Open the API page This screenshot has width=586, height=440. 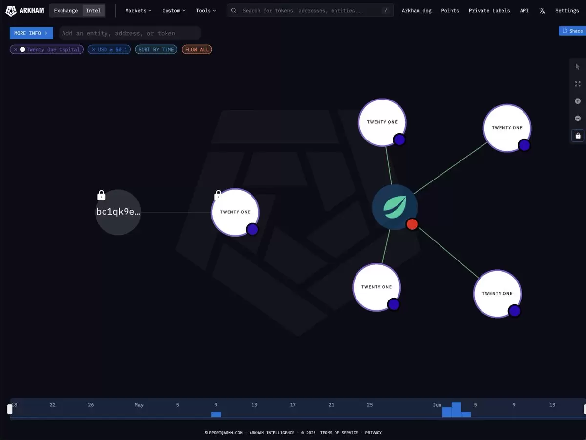click(x=524, y=11)
